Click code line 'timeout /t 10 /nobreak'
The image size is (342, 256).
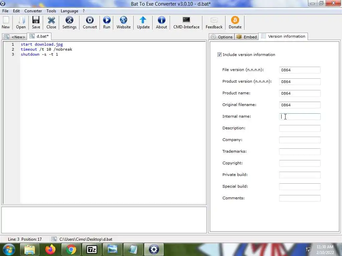click(x=46, y=49)
